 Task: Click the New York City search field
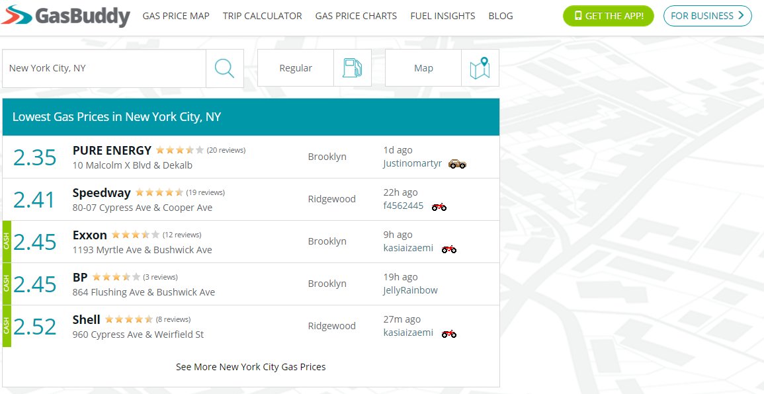[x=105, y=68]
